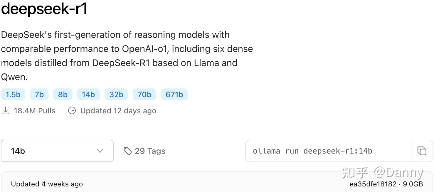Click the download pulls icon
This screenshot has height=192, width=434.
5,111
